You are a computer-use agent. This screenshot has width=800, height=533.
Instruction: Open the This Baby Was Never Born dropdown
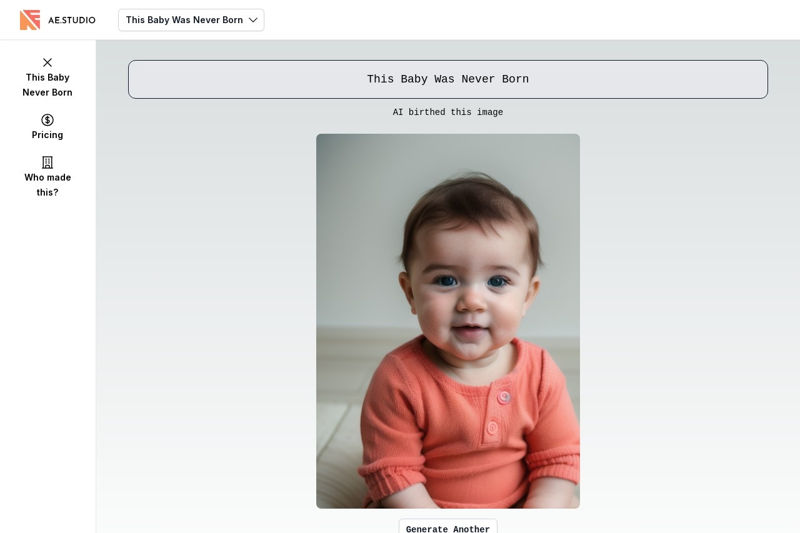pos(191,20)
